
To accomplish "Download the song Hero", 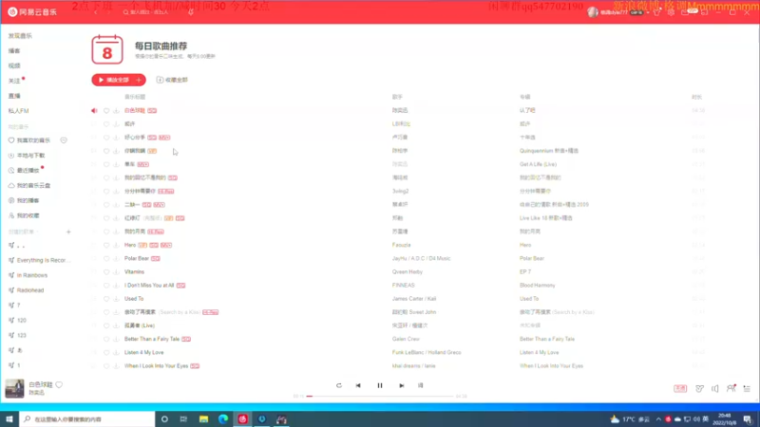I will pos(116,245).
